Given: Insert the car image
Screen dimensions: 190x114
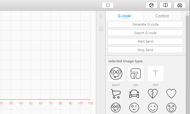Looking at the screenshot, I should 134,94.
